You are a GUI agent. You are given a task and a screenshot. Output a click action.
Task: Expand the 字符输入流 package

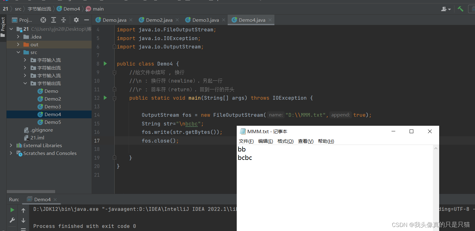coord(25,60)
